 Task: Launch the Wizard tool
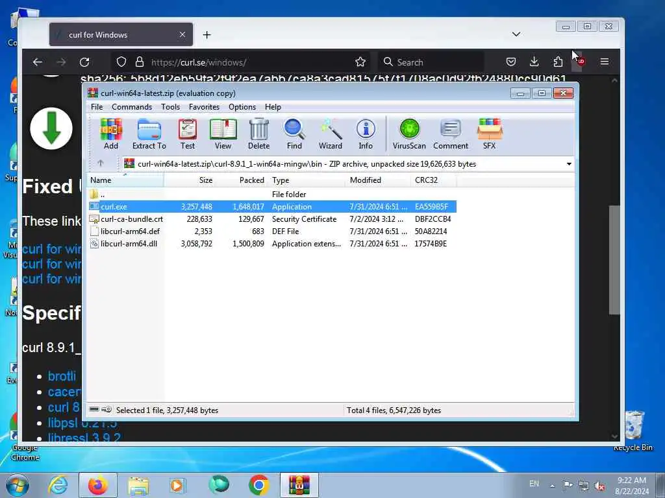[x=331, y=134]
